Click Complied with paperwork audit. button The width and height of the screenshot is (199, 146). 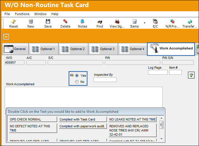(x=83, y=126)
